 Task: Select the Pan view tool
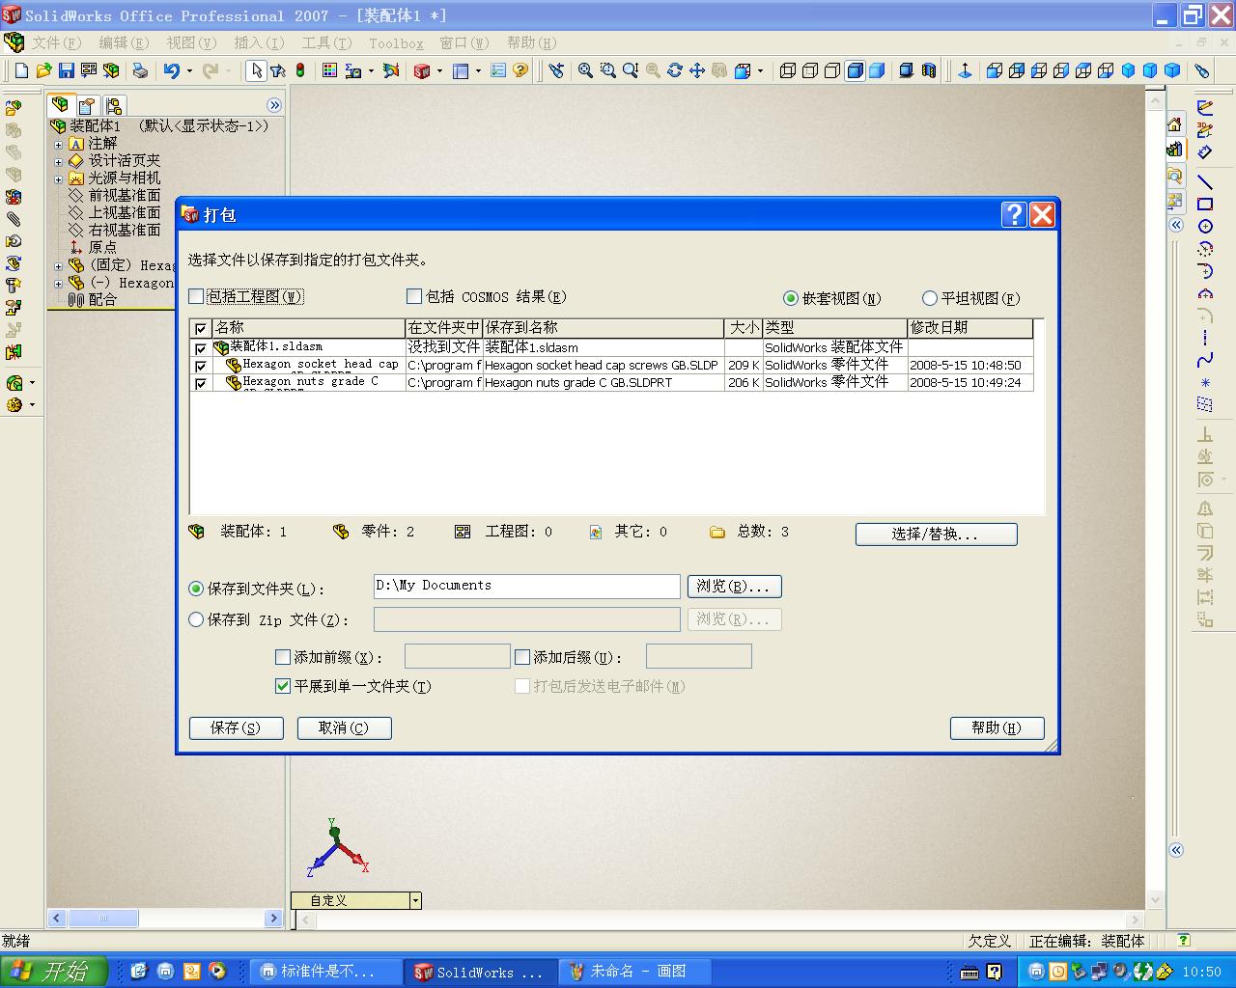(x=696, y=70)
